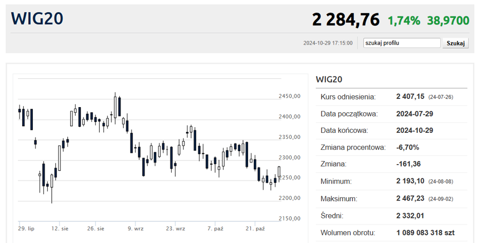Click the green 1,74% percentage change
This screenshot has width=487, height=243.
click(x=404, y=21)
